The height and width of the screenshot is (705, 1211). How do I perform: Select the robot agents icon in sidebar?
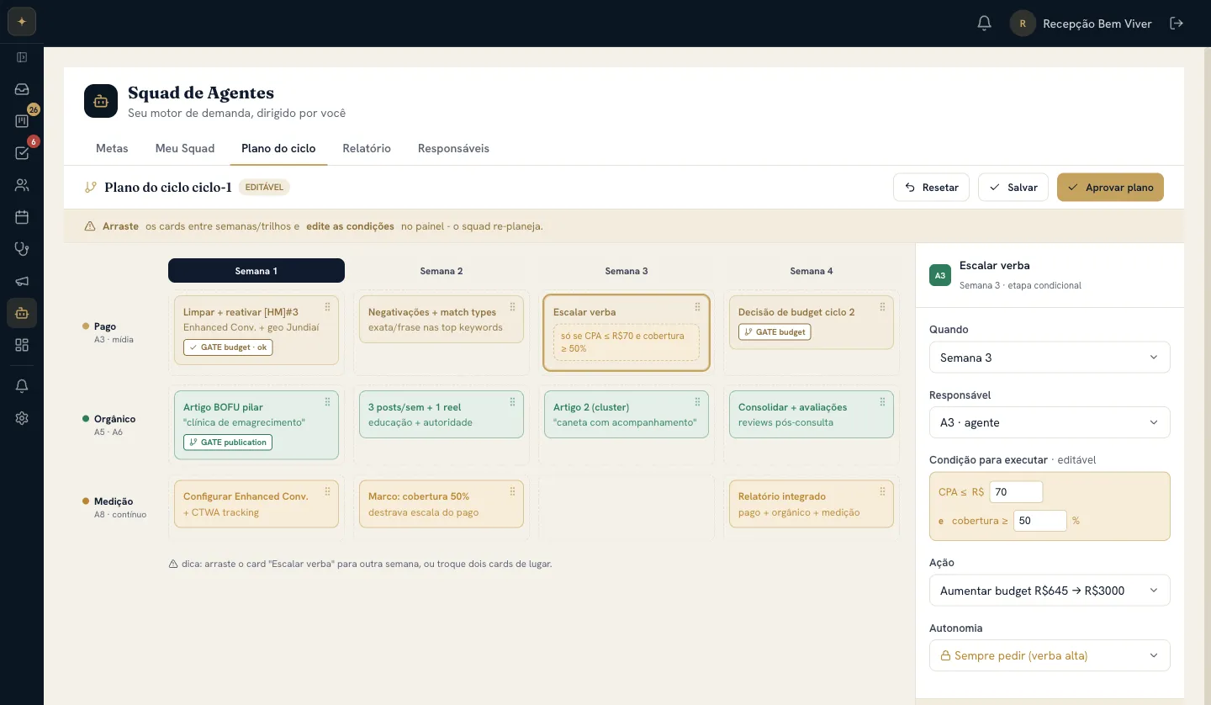click(22, 313)
